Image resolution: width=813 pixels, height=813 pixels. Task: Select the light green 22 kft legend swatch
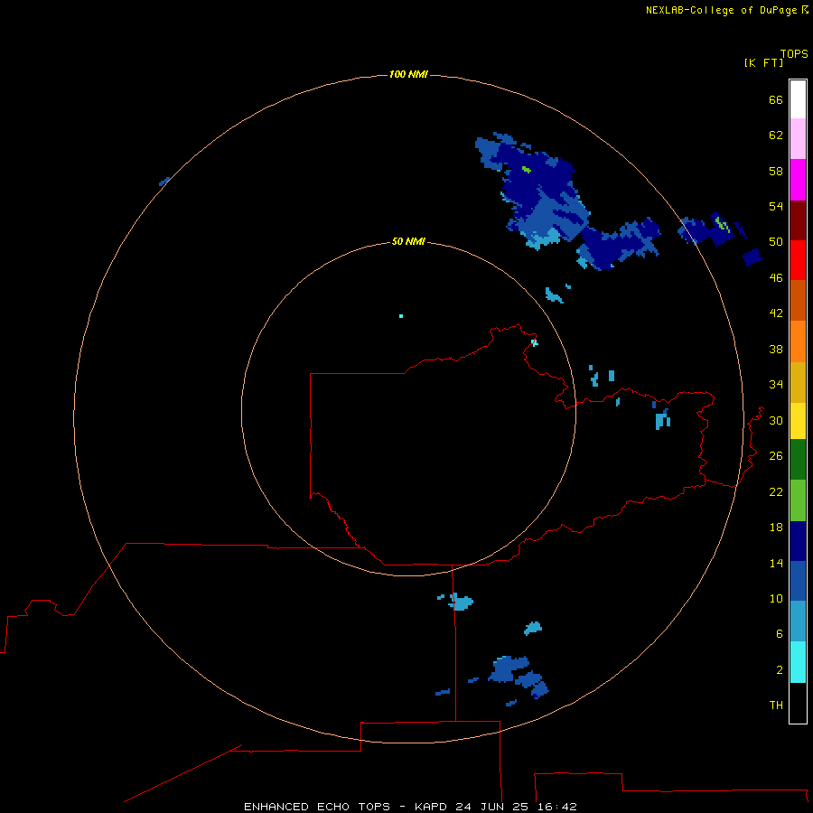(x=798, y=500)
